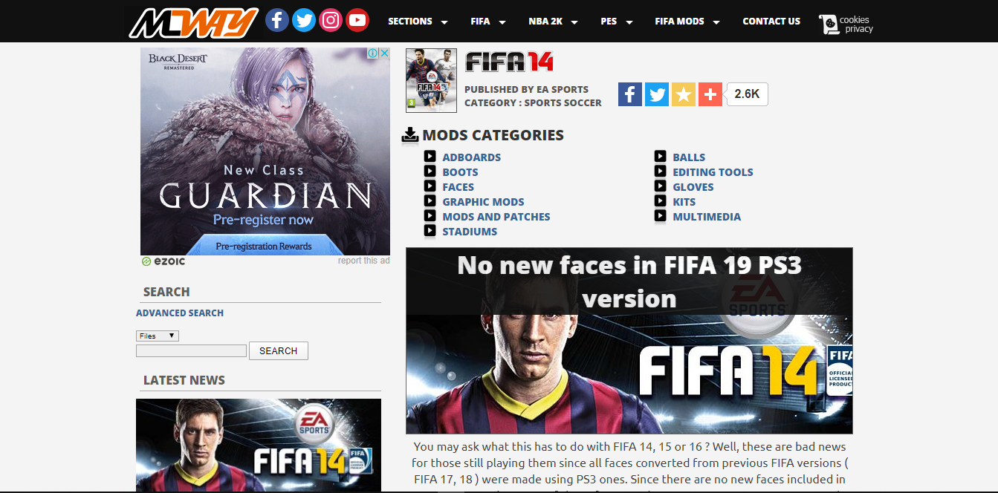Expand the SECTIONS dropdown menu
This screenshot has height=493, width=998.
pos(418,22)
